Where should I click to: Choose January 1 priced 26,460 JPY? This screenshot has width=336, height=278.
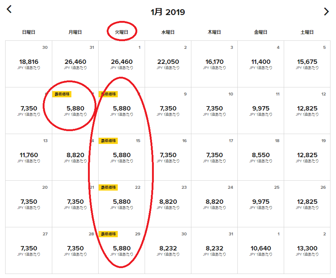coord(122,64)
